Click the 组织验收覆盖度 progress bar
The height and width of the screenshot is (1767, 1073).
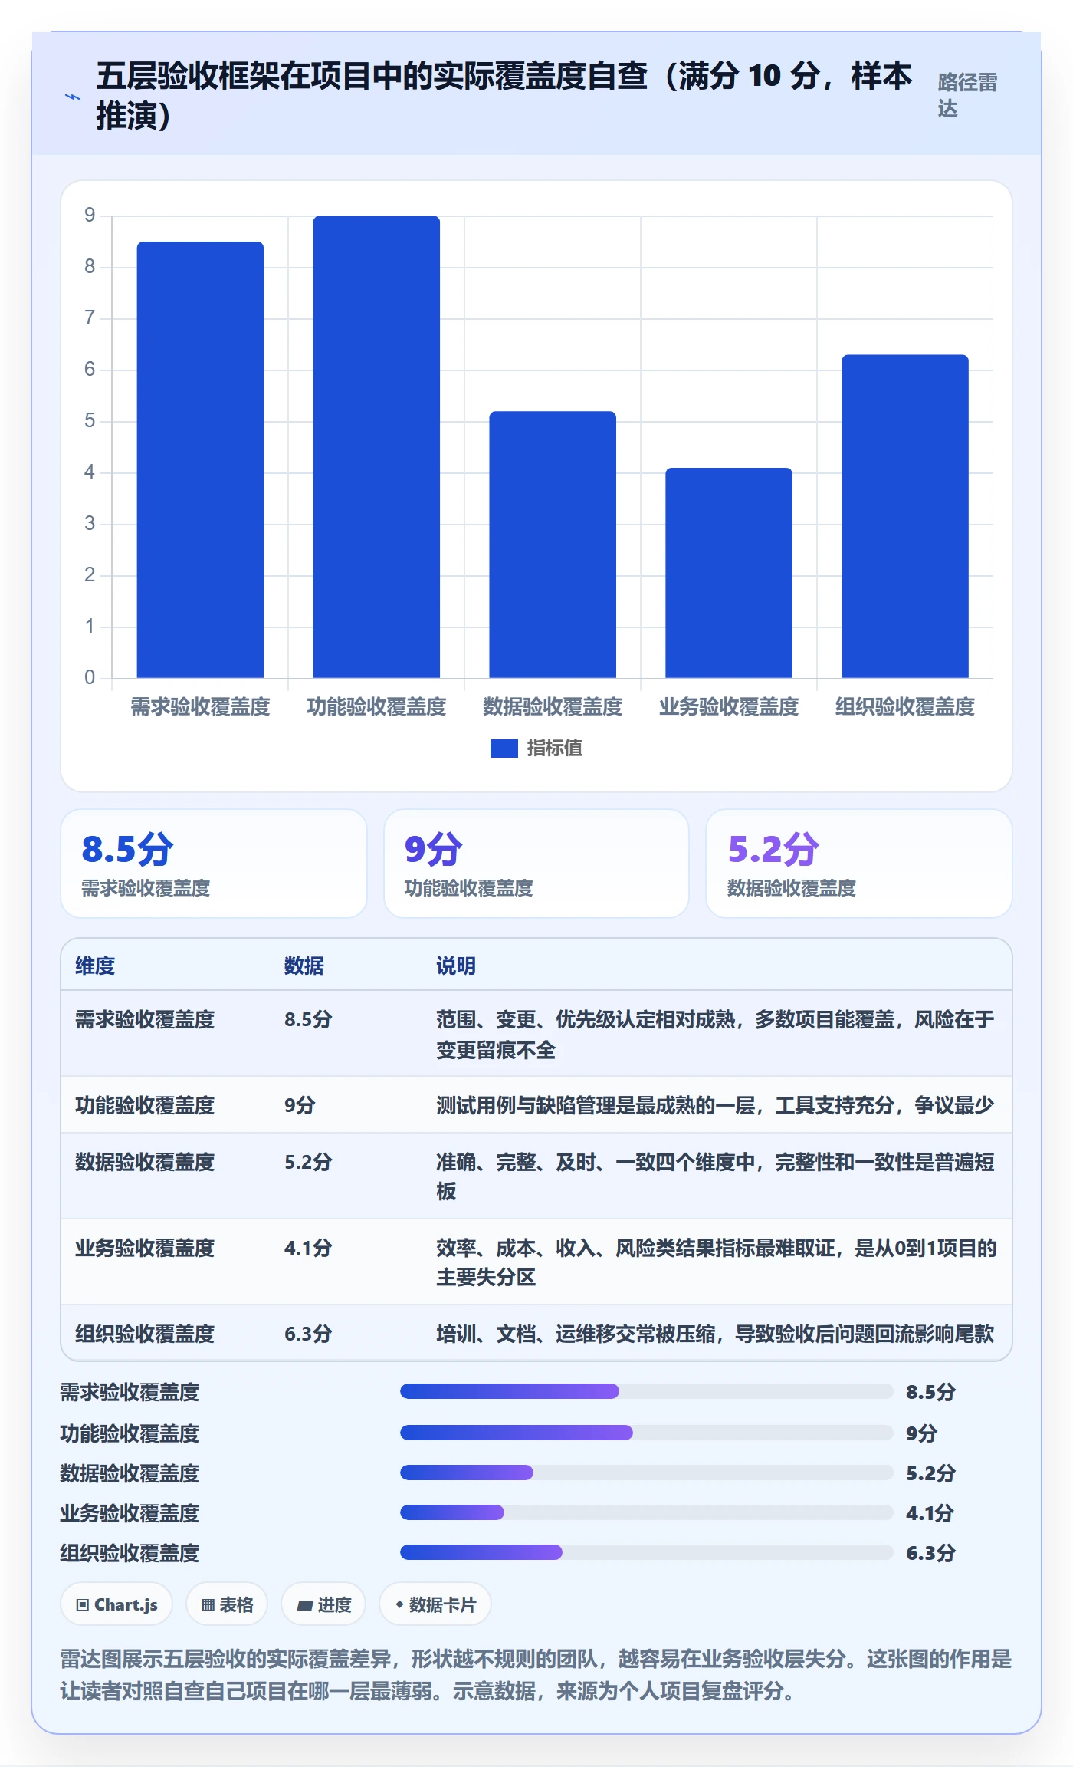click(647, 1552)
